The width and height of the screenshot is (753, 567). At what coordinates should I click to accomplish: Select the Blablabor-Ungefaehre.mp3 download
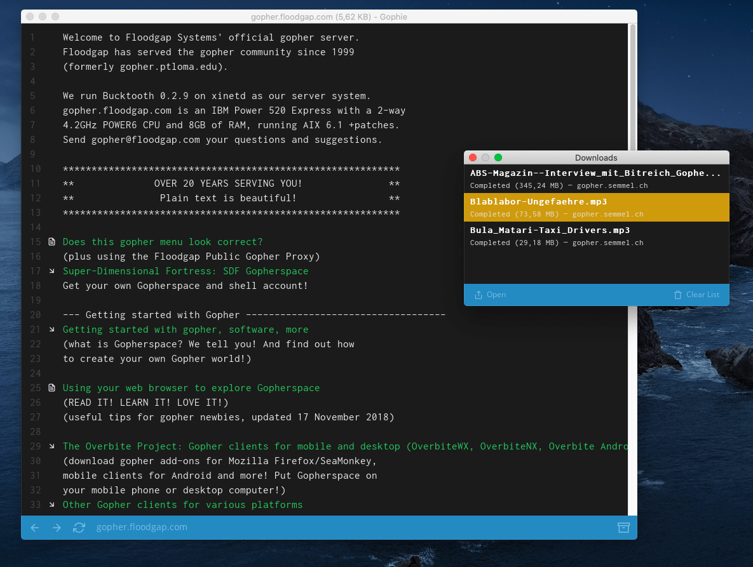click(596, 207)
